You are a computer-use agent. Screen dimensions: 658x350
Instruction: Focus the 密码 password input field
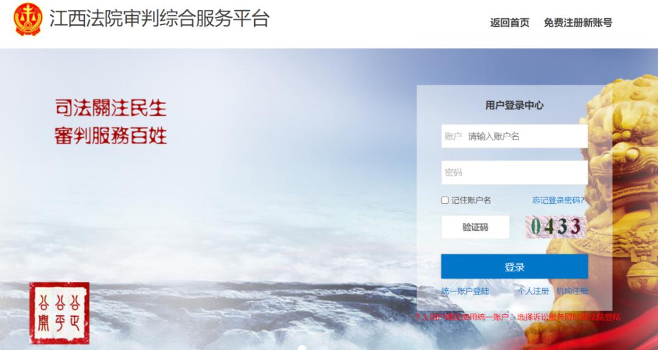point(514,172)
